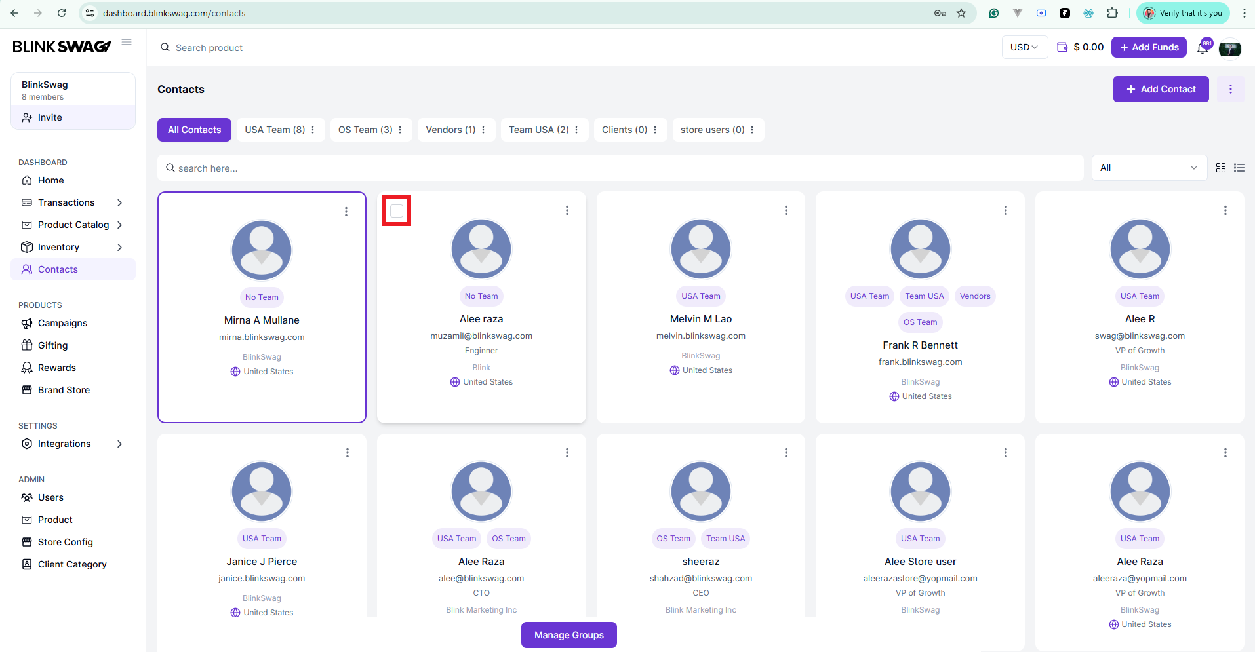
Task: Open three-dot menu on Frank R Bennett card
Action: pyautogui.click(x=1006, y=210)
